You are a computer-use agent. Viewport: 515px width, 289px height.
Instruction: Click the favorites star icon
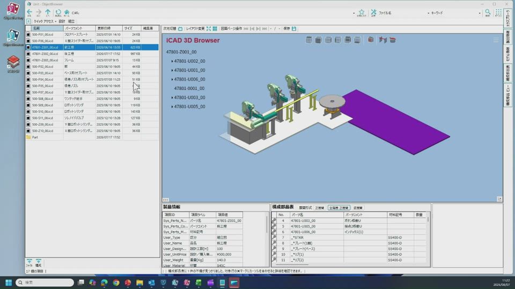coord(361,12)
